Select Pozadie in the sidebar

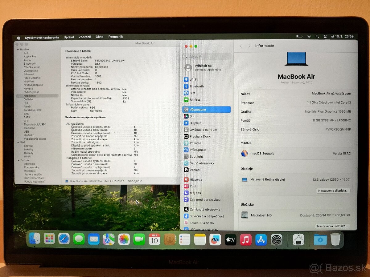[x=196, y=143]
